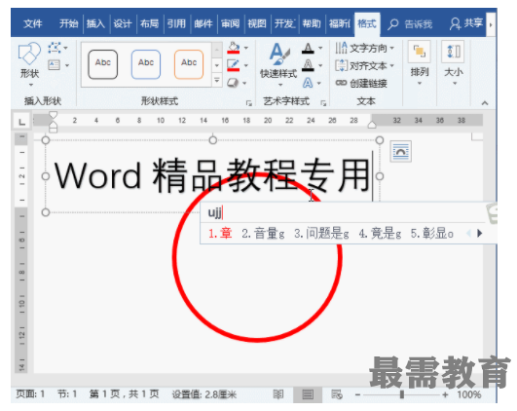Launch the WordArt Styles dialog
This screenshot has height=411, width=517.
[x=323, y=103]
